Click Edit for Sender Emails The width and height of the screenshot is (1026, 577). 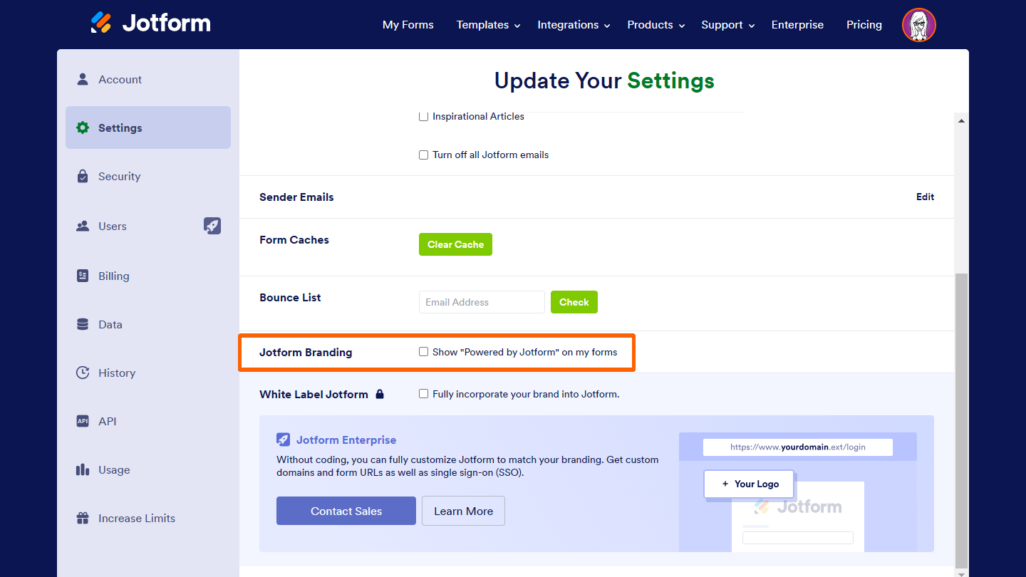(x=925, y=197)
